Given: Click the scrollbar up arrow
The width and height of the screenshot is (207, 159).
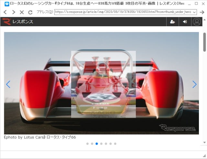Looking at the screenshot, I should [204, 20].
